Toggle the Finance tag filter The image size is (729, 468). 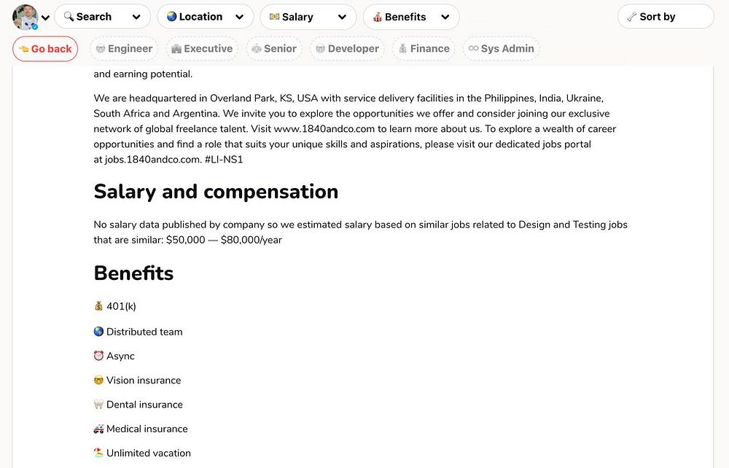423,49
